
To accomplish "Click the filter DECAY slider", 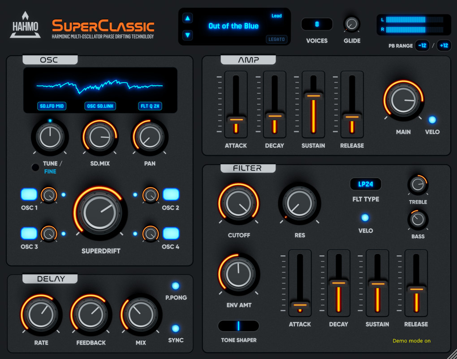I will coord(339,283).
